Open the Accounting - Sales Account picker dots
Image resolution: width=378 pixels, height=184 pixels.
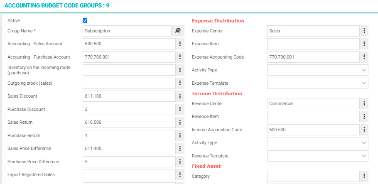(180, 44)
